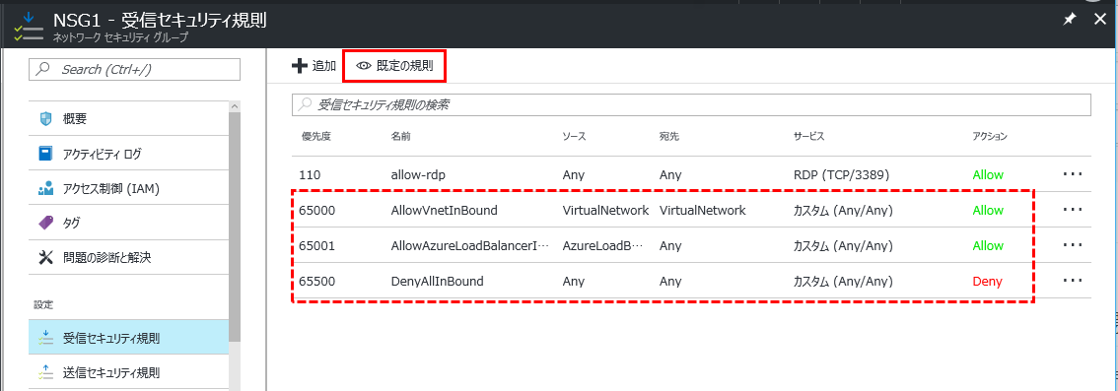This screenshot has height=391, width=1118.
Task: Open the ellipsis menu for allow-rdp
Action: (x=1073, y=174)
